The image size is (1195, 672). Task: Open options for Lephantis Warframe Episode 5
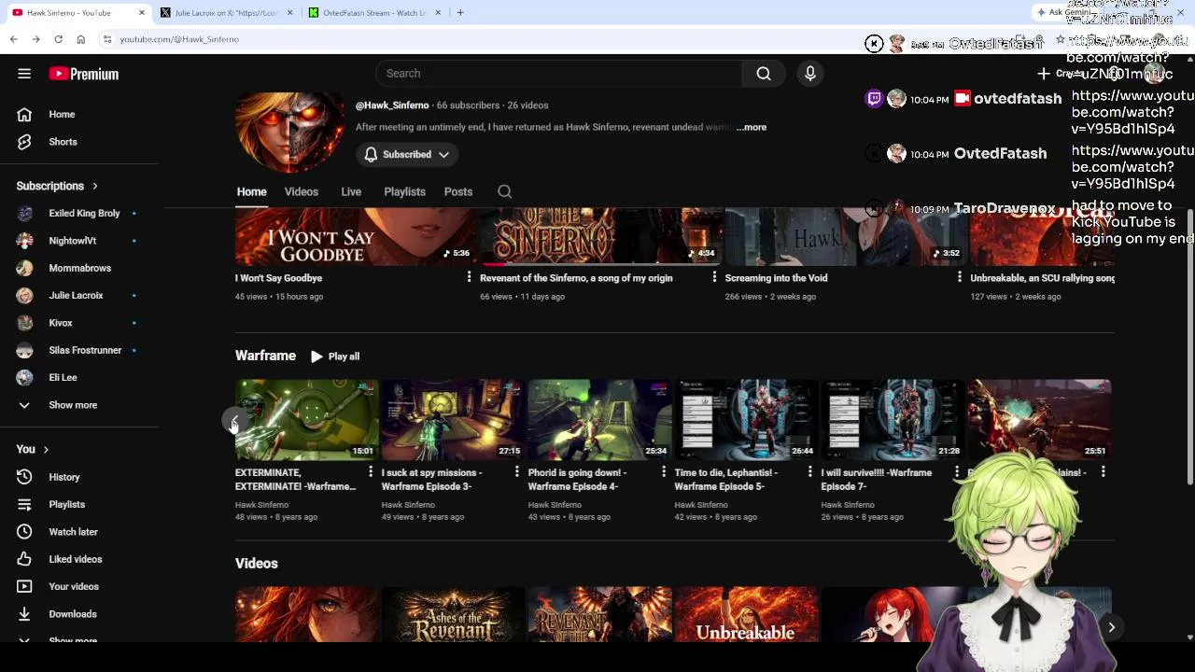click(809, 472)
